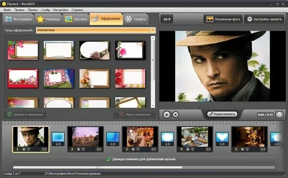
Task: Select the black rounded frame with lilac flowers
Action: tap(95, 50)
